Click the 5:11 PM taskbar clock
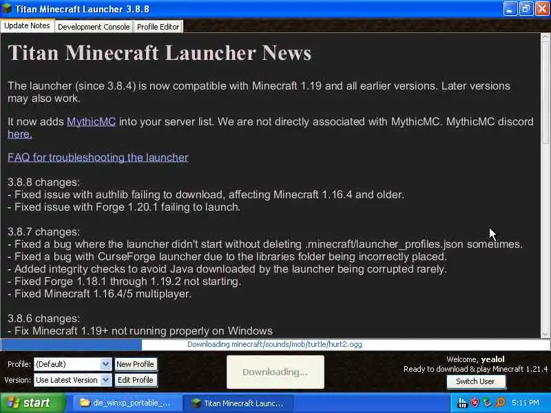This screenshot has height=413, width=551. 526,403
